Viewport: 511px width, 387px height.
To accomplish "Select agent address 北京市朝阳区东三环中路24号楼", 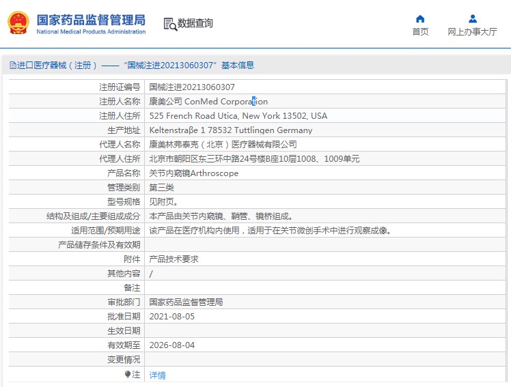I will pos(254,159).
